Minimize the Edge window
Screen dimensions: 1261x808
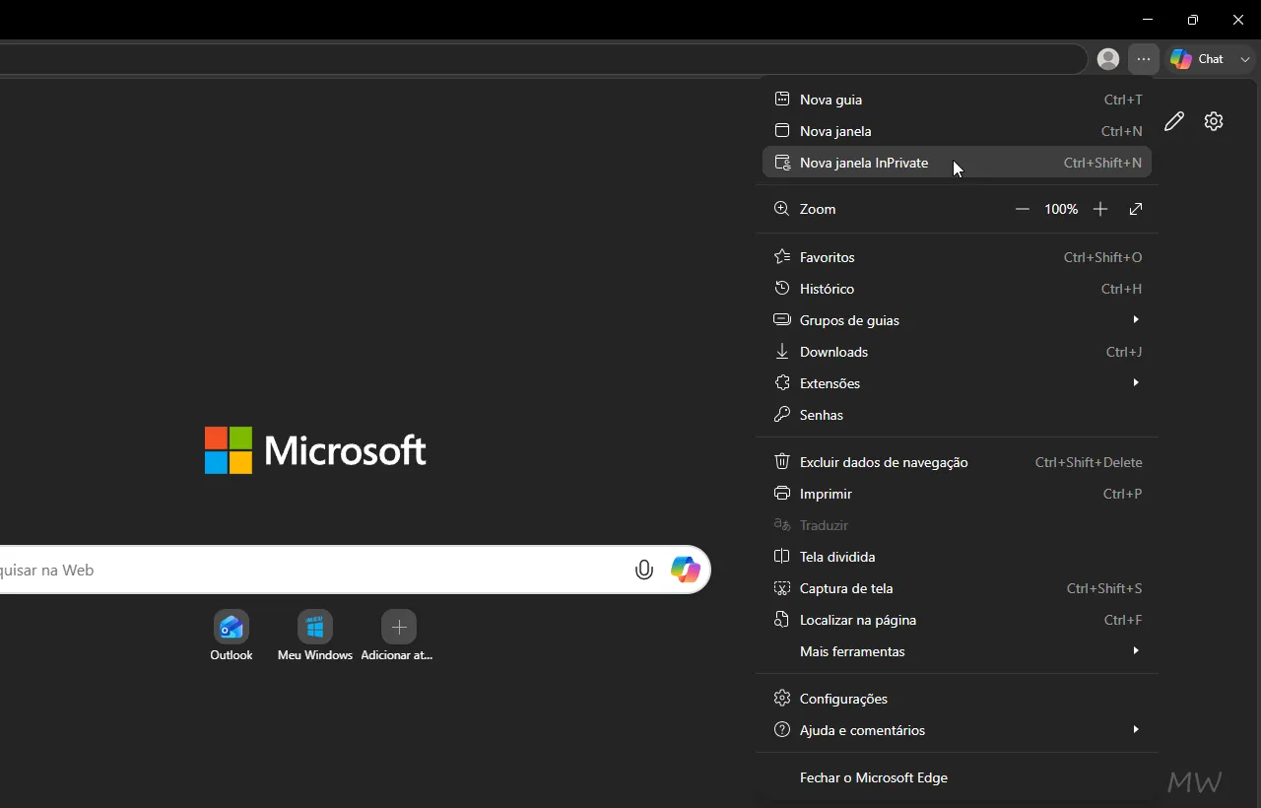(x=1148, y=20)
